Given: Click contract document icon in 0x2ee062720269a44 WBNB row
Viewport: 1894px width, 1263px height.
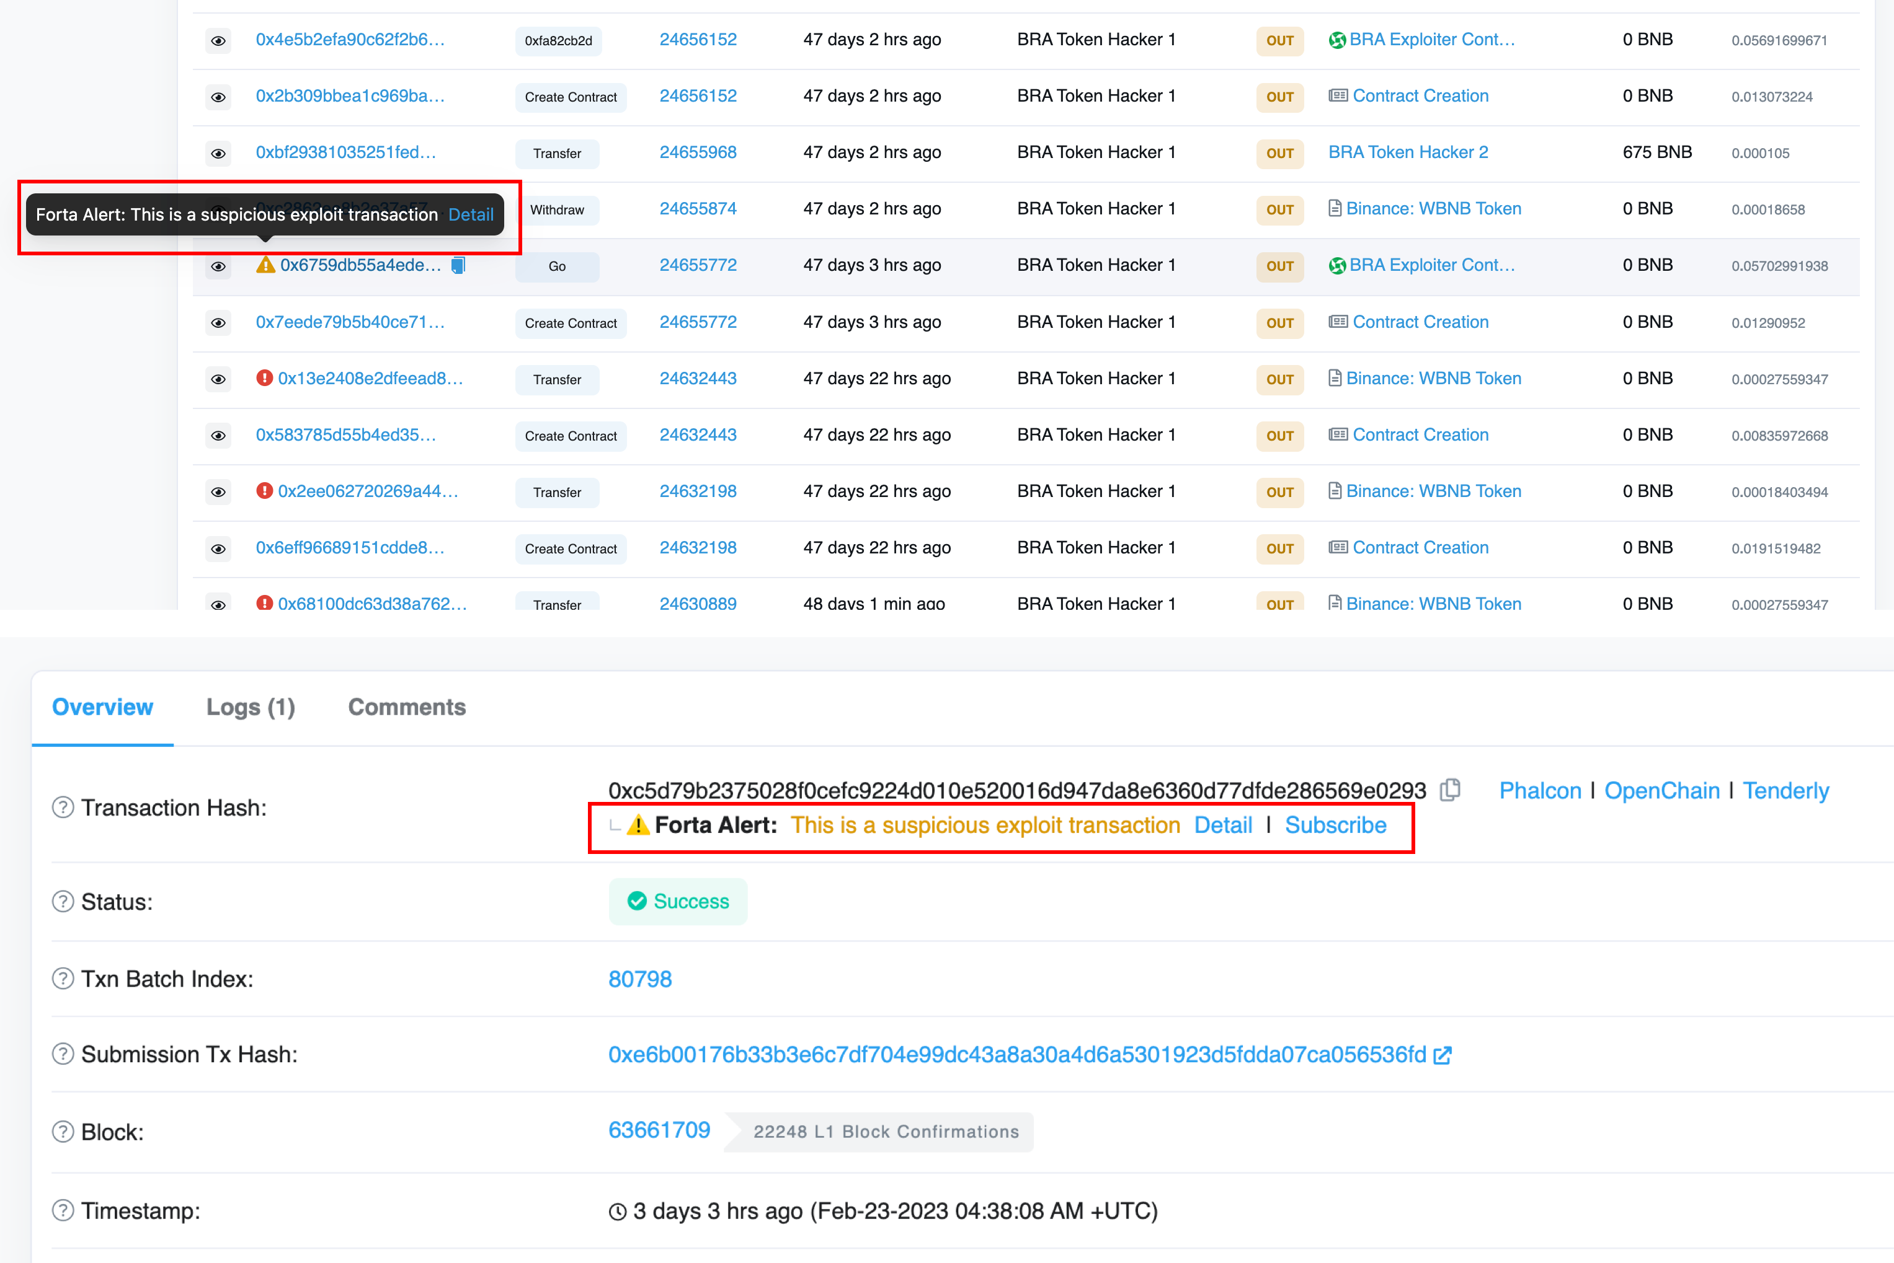Looking at the screenshot, I should (1335, 491).
